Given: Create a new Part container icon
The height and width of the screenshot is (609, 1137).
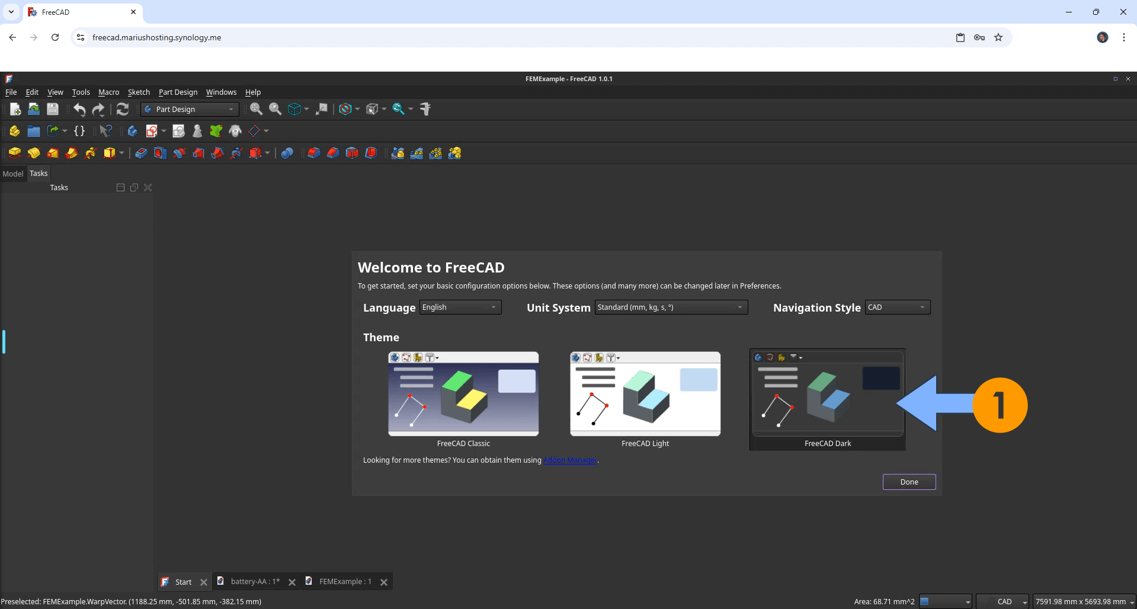Looking at the screenshot, I should click(x=14, y=131).
